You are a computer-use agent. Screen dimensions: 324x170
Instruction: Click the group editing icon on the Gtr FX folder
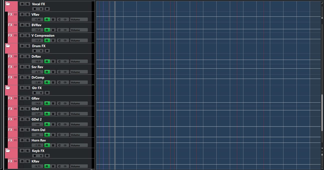pyautogui.click(x=47, y=93)
